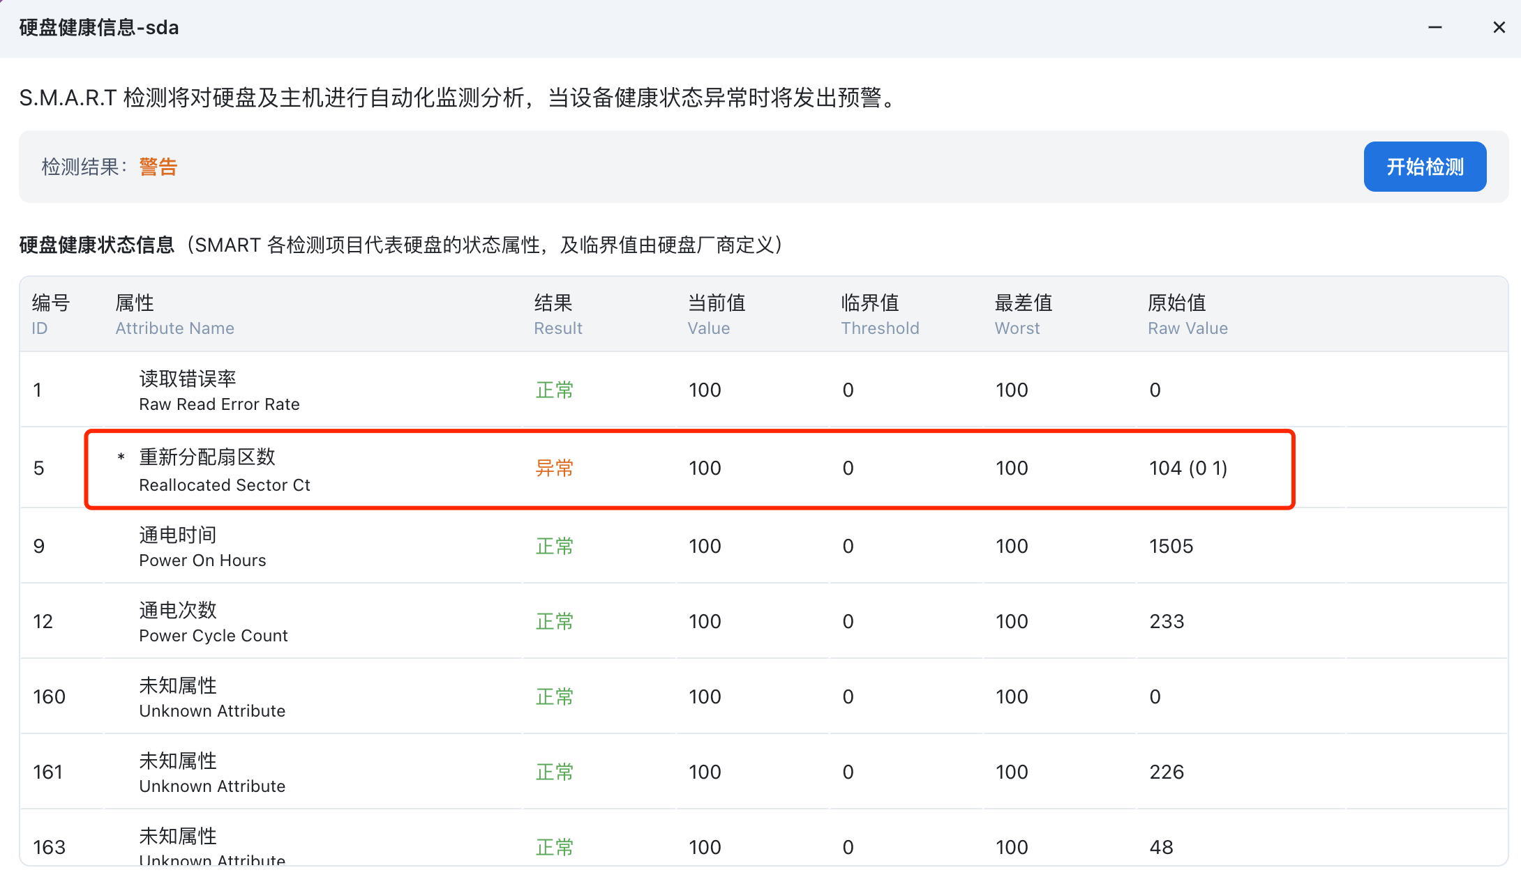Click the 异常 result for Reallocated Sector
Image resolution: width=1521 pixels, height=877 pixels.
coord(555,468)
